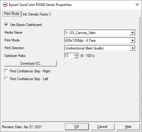
Task: Open Help for printer properties
Action: (x=128, y=127)
